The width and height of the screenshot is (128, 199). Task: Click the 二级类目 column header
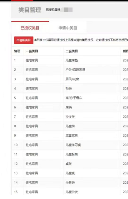point(71,51)
